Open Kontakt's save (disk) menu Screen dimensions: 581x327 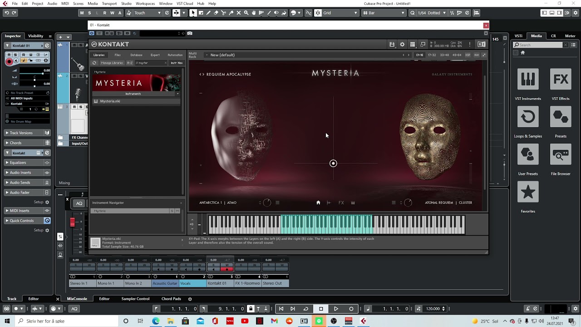[392, 44]
